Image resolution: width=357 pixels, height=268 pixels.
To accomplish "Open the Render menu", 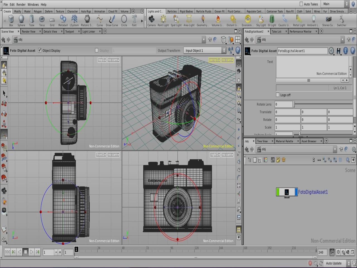I will (21, 4).
